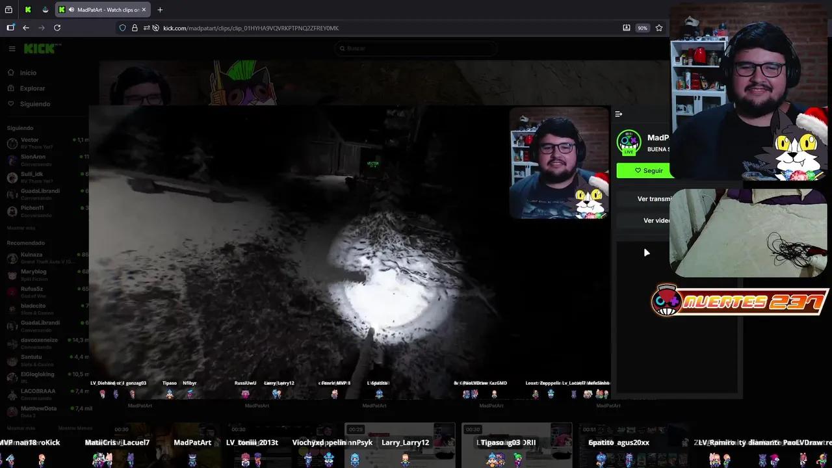Image resolution: width=832 pixels, height=468 pixels.
Task: Open recommended channel RufusSz
Action: 47,291
